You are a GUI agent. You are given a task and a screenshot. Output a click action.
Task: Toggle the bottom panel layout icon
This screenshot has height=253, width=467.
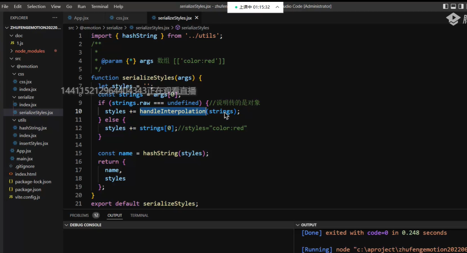tap(453, 6)
